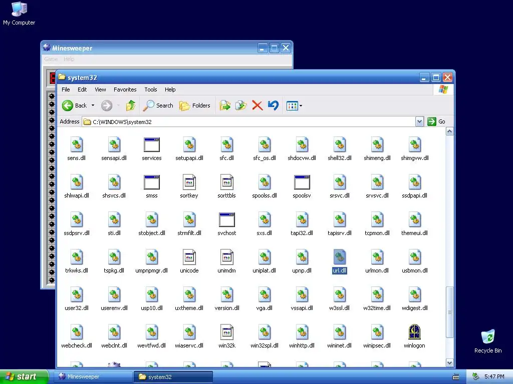Click the shimgvw.dll file name
The height and width of the screenshot is (384, 513).
pos(414,158)
